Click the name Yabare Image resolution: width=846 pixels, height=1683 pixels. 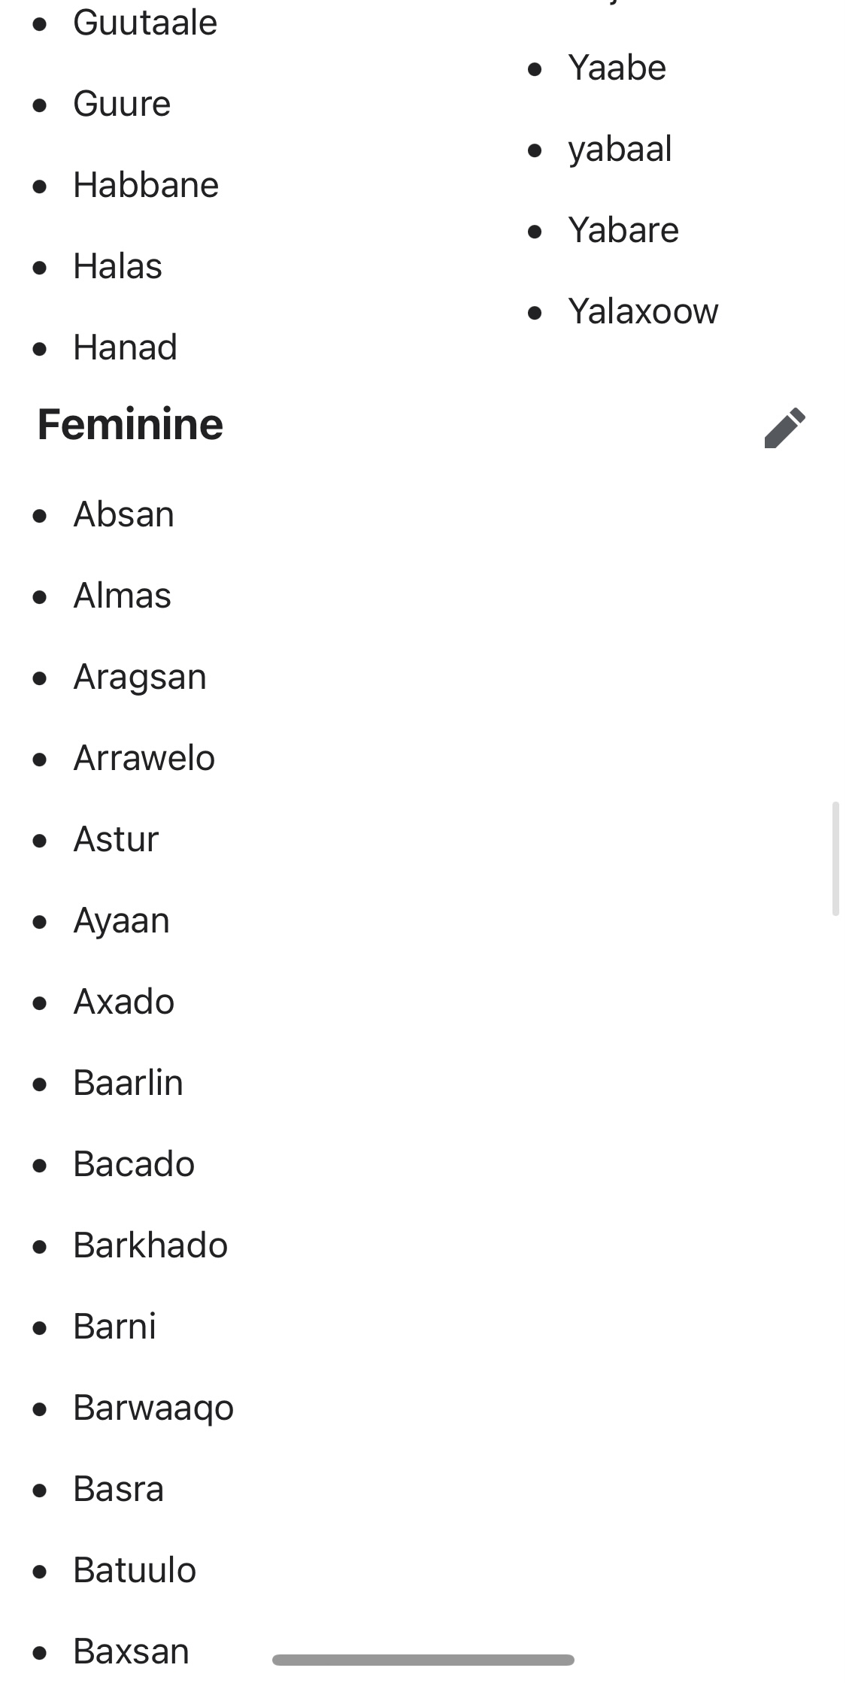(623, 230)
